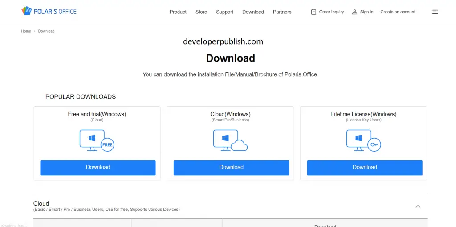Viewport: 456px width, 227px height.
Task: Collapse the Cloud section chevron
Action: [x=418, y=206]
